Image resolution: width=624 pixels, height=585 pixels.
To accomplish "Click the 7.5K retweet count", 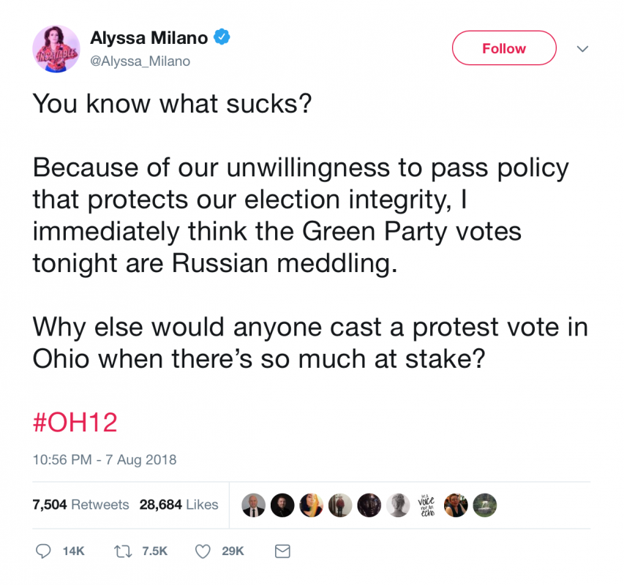I will (x=154, y=551).
